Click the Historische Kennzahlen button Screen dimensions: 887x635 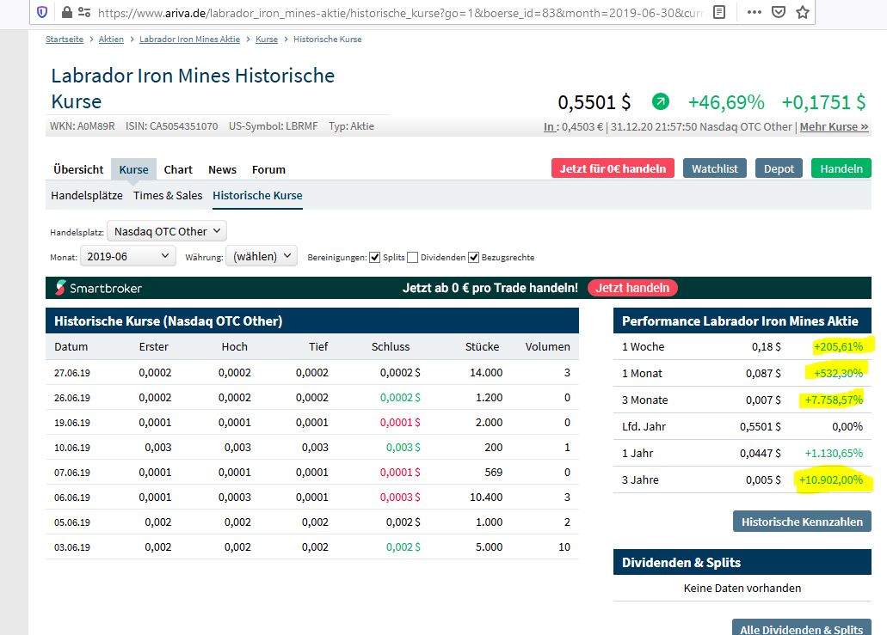point(801,521)
